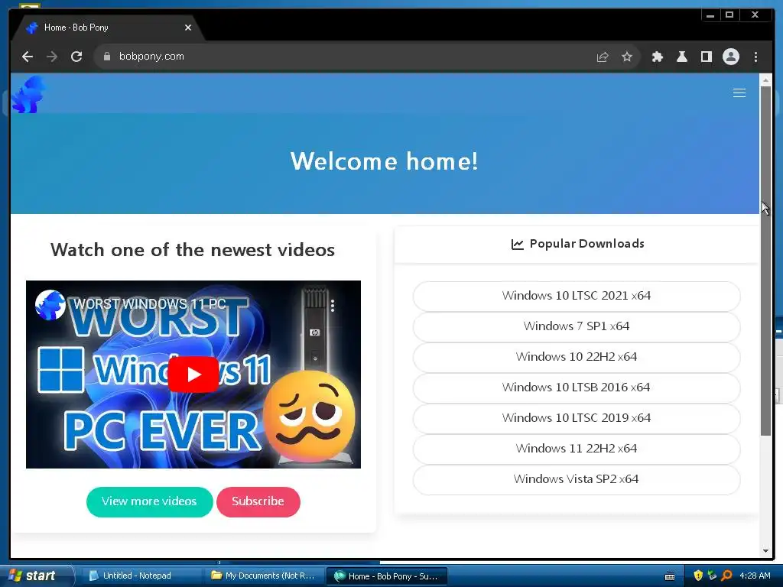Play the Worst Windows 11 PC video
The height and width of the screenshot is (587, 783).
[x=193, y=375]
